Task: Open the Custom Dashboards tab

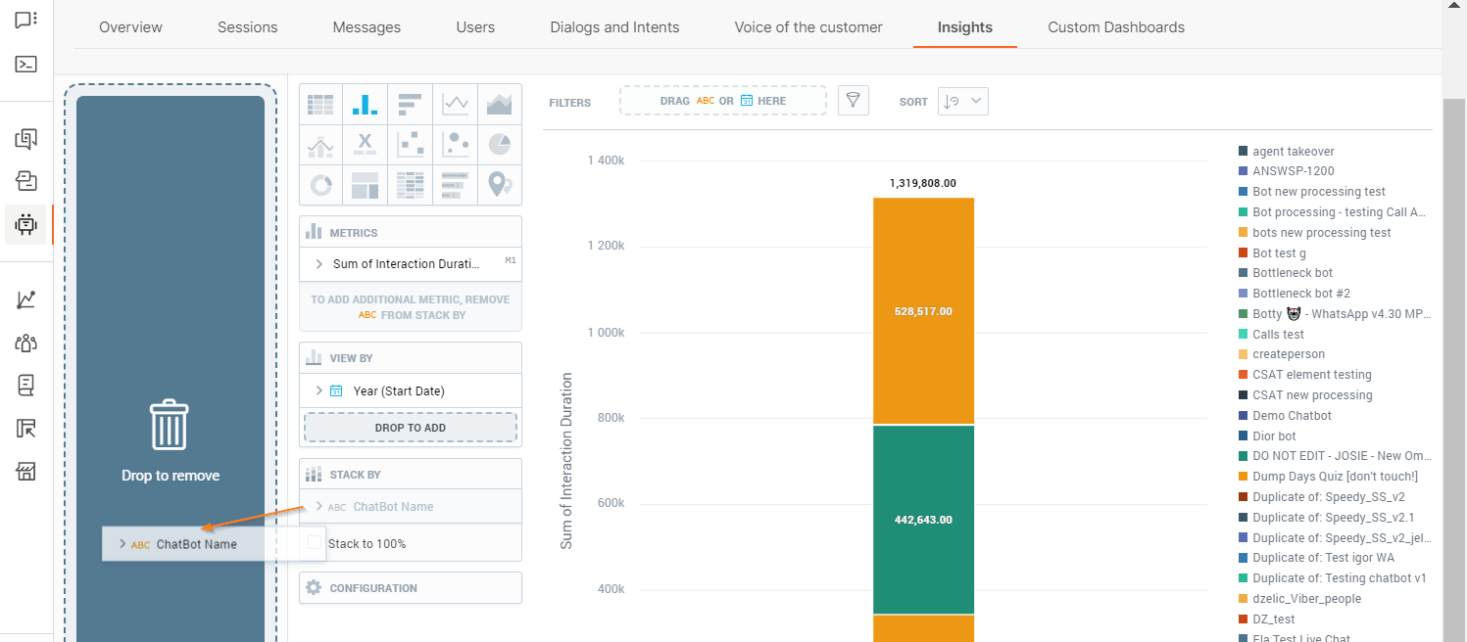Action: [x=1116, y=27]
